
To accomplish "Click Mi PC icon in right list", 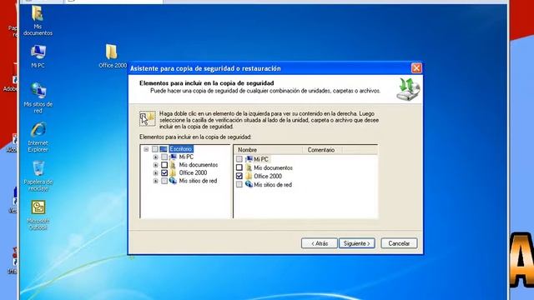I will (249, 159).
